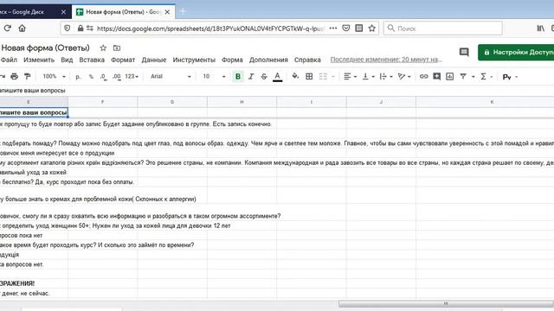Open the page actions three-dots menu
The width and height of the screenshot is (554, 311).
(x=332, y=29)
